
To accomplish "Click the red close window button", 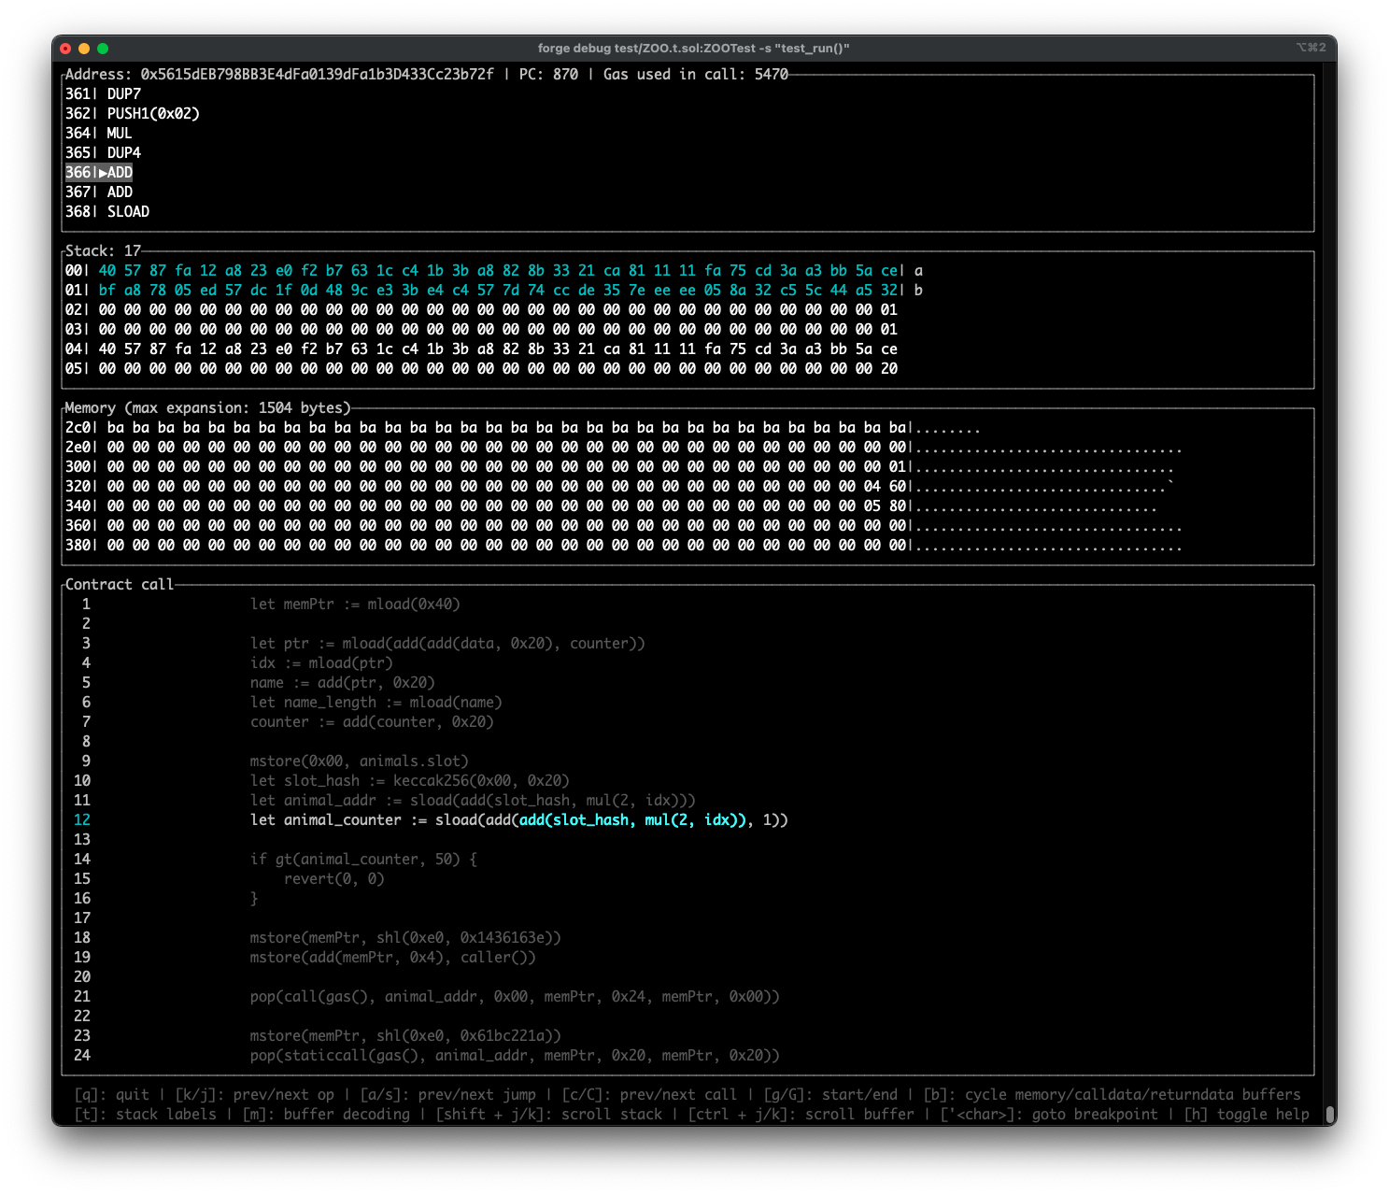I will pyautogui.click(x=65, y=49).
